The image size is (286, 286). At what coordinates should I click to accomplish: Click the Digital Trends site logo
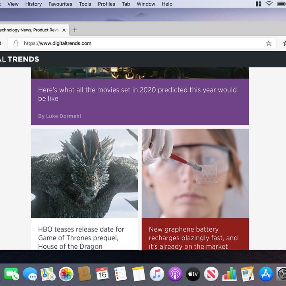pos(19,59)
